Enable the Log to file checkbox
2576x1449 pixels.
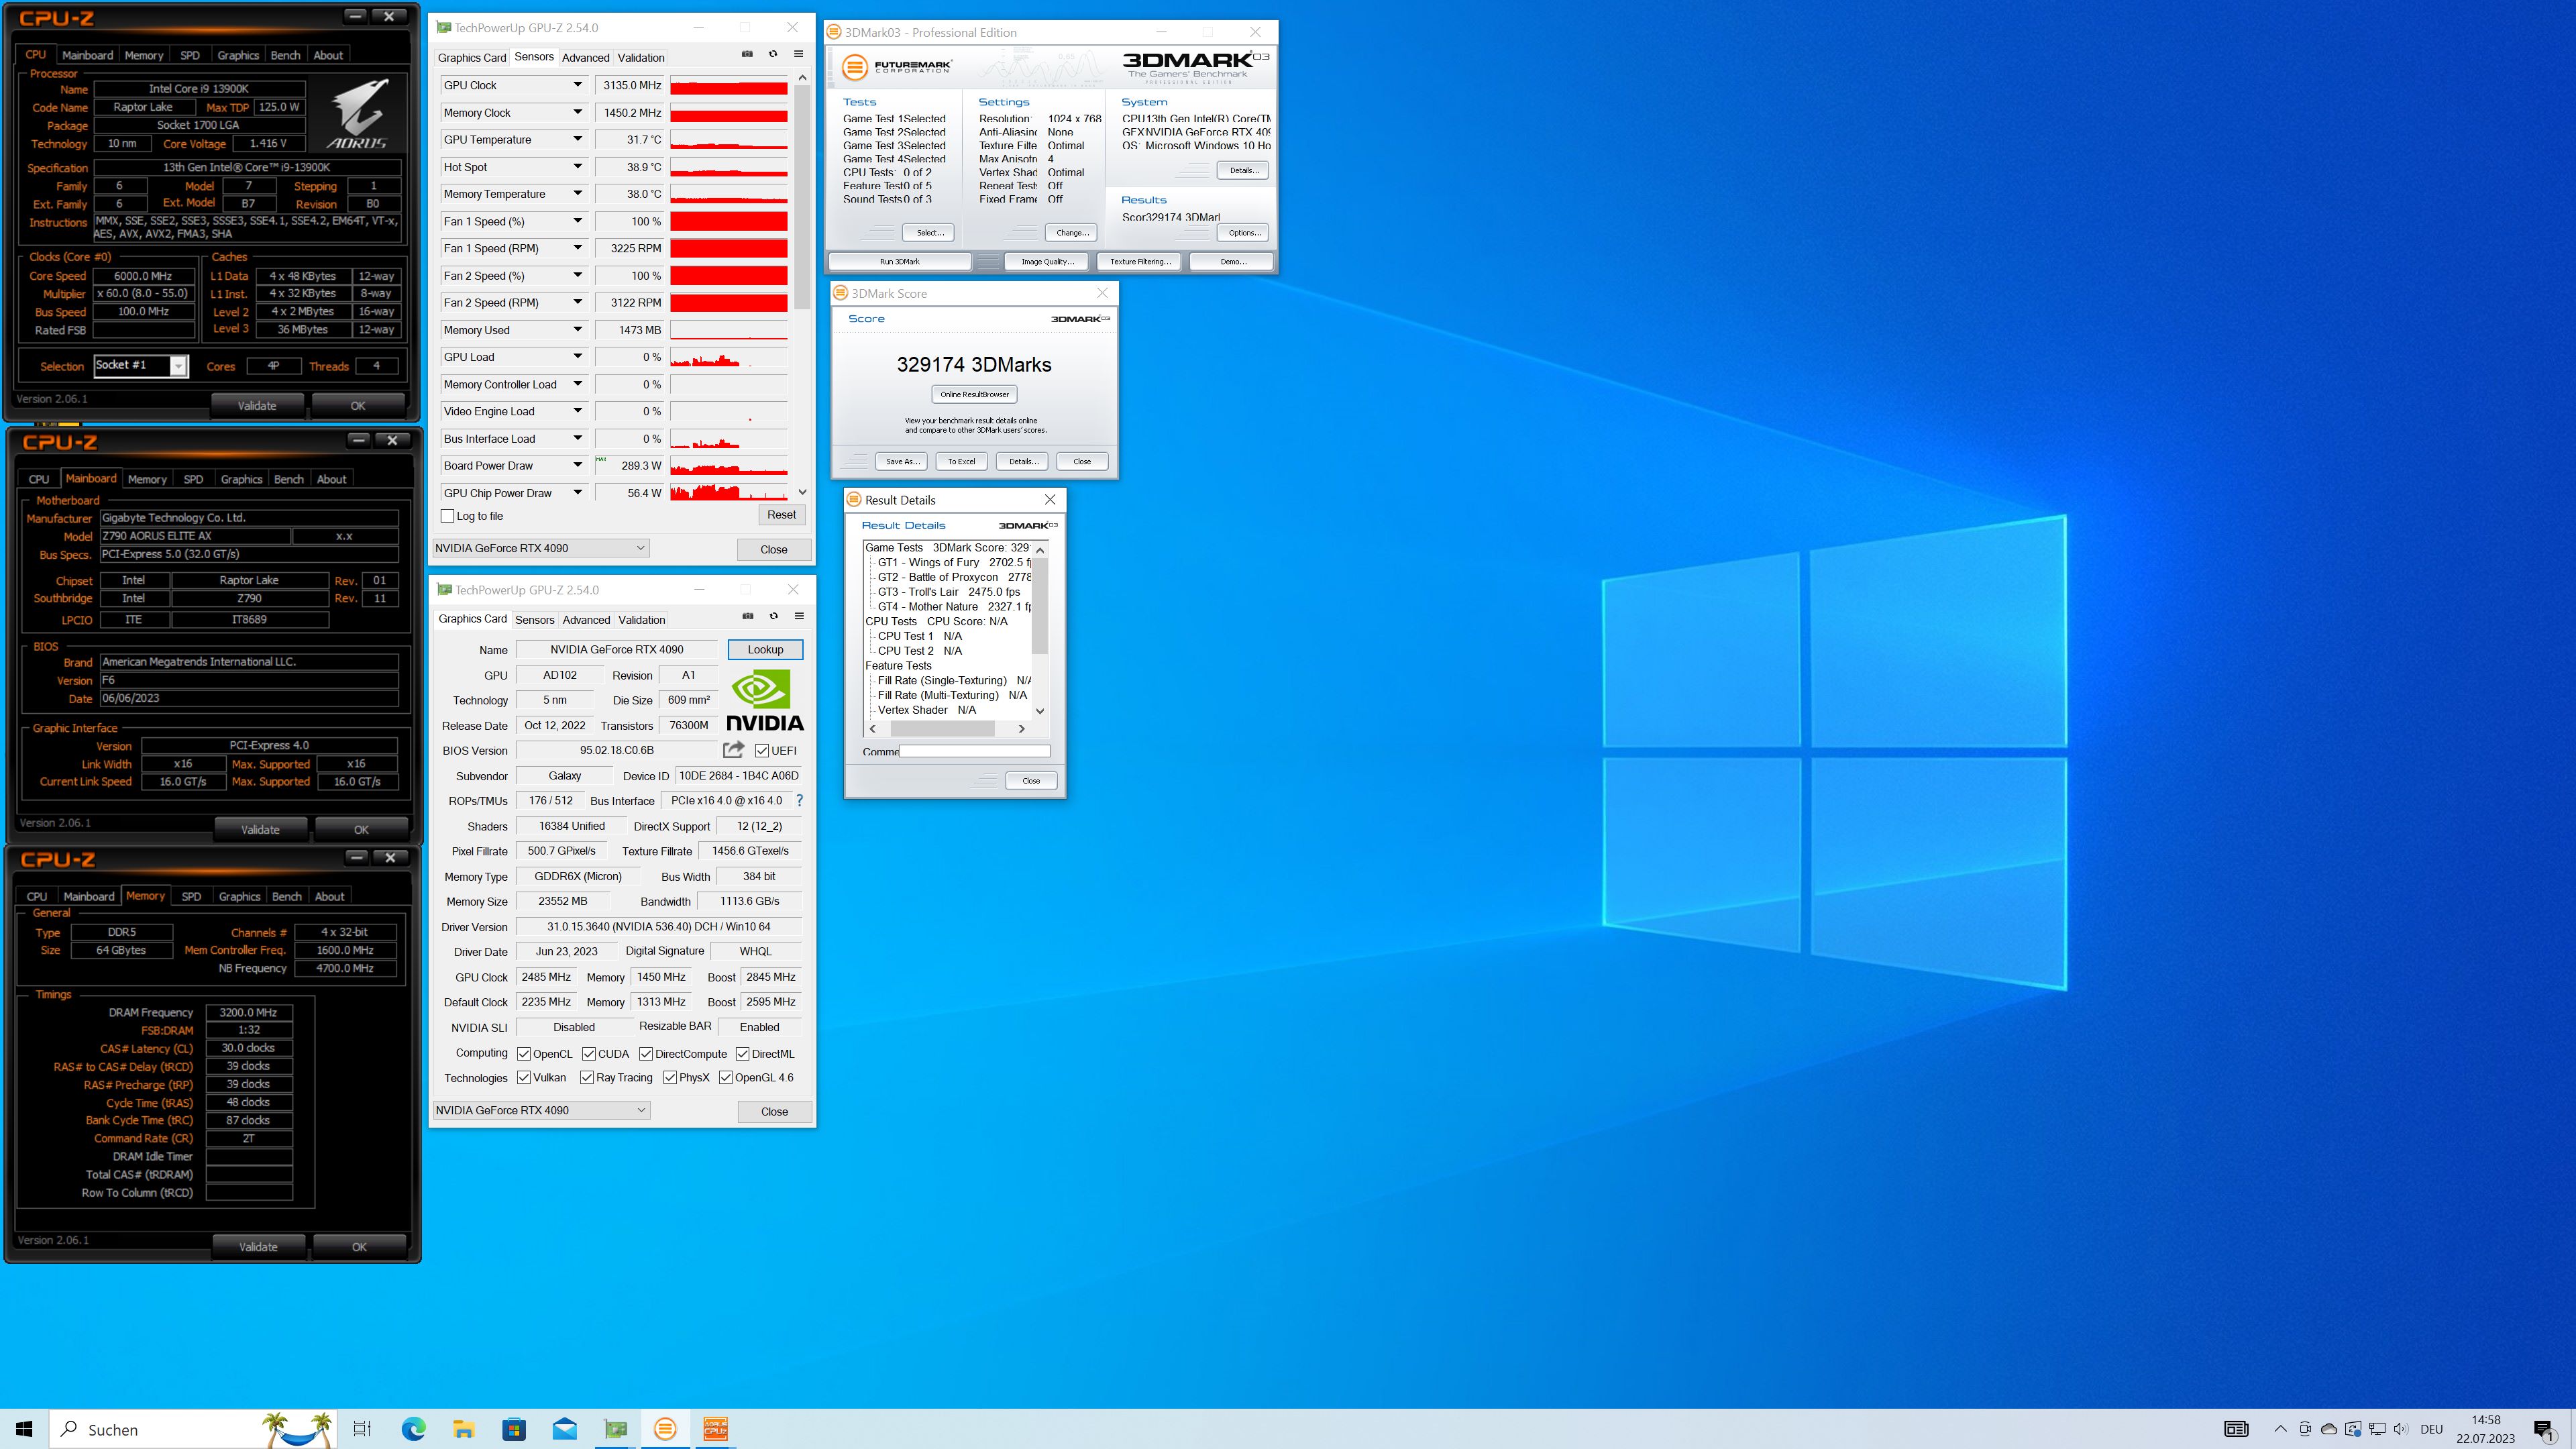point(447,516)
